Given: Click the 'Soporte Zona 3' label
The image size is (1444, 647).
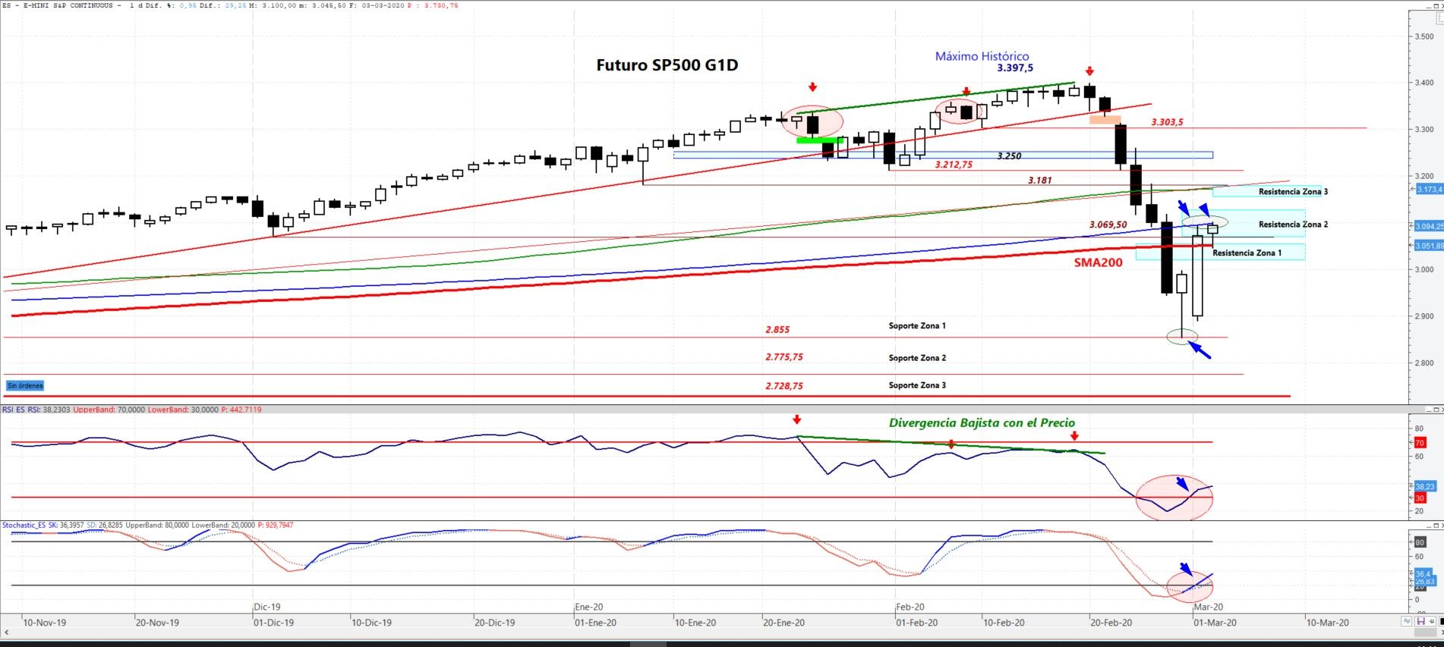Looking at the screenshot, I should click(917, 385).
